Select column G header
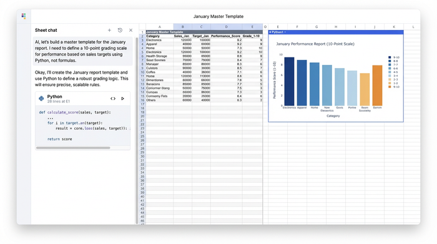The image size is (437, 244). point(317,27)
